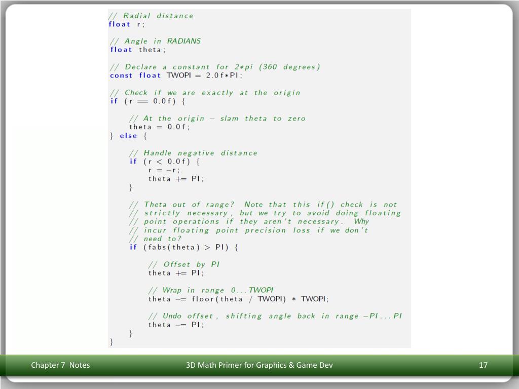519x389 pixels.
Task: Click the line 'if (fabs(theta) > PI) {'
Action: tap(183, 247)
